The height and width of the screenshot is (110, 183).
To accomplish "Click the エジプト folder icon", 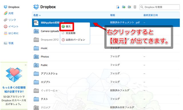I will point(36,82).
